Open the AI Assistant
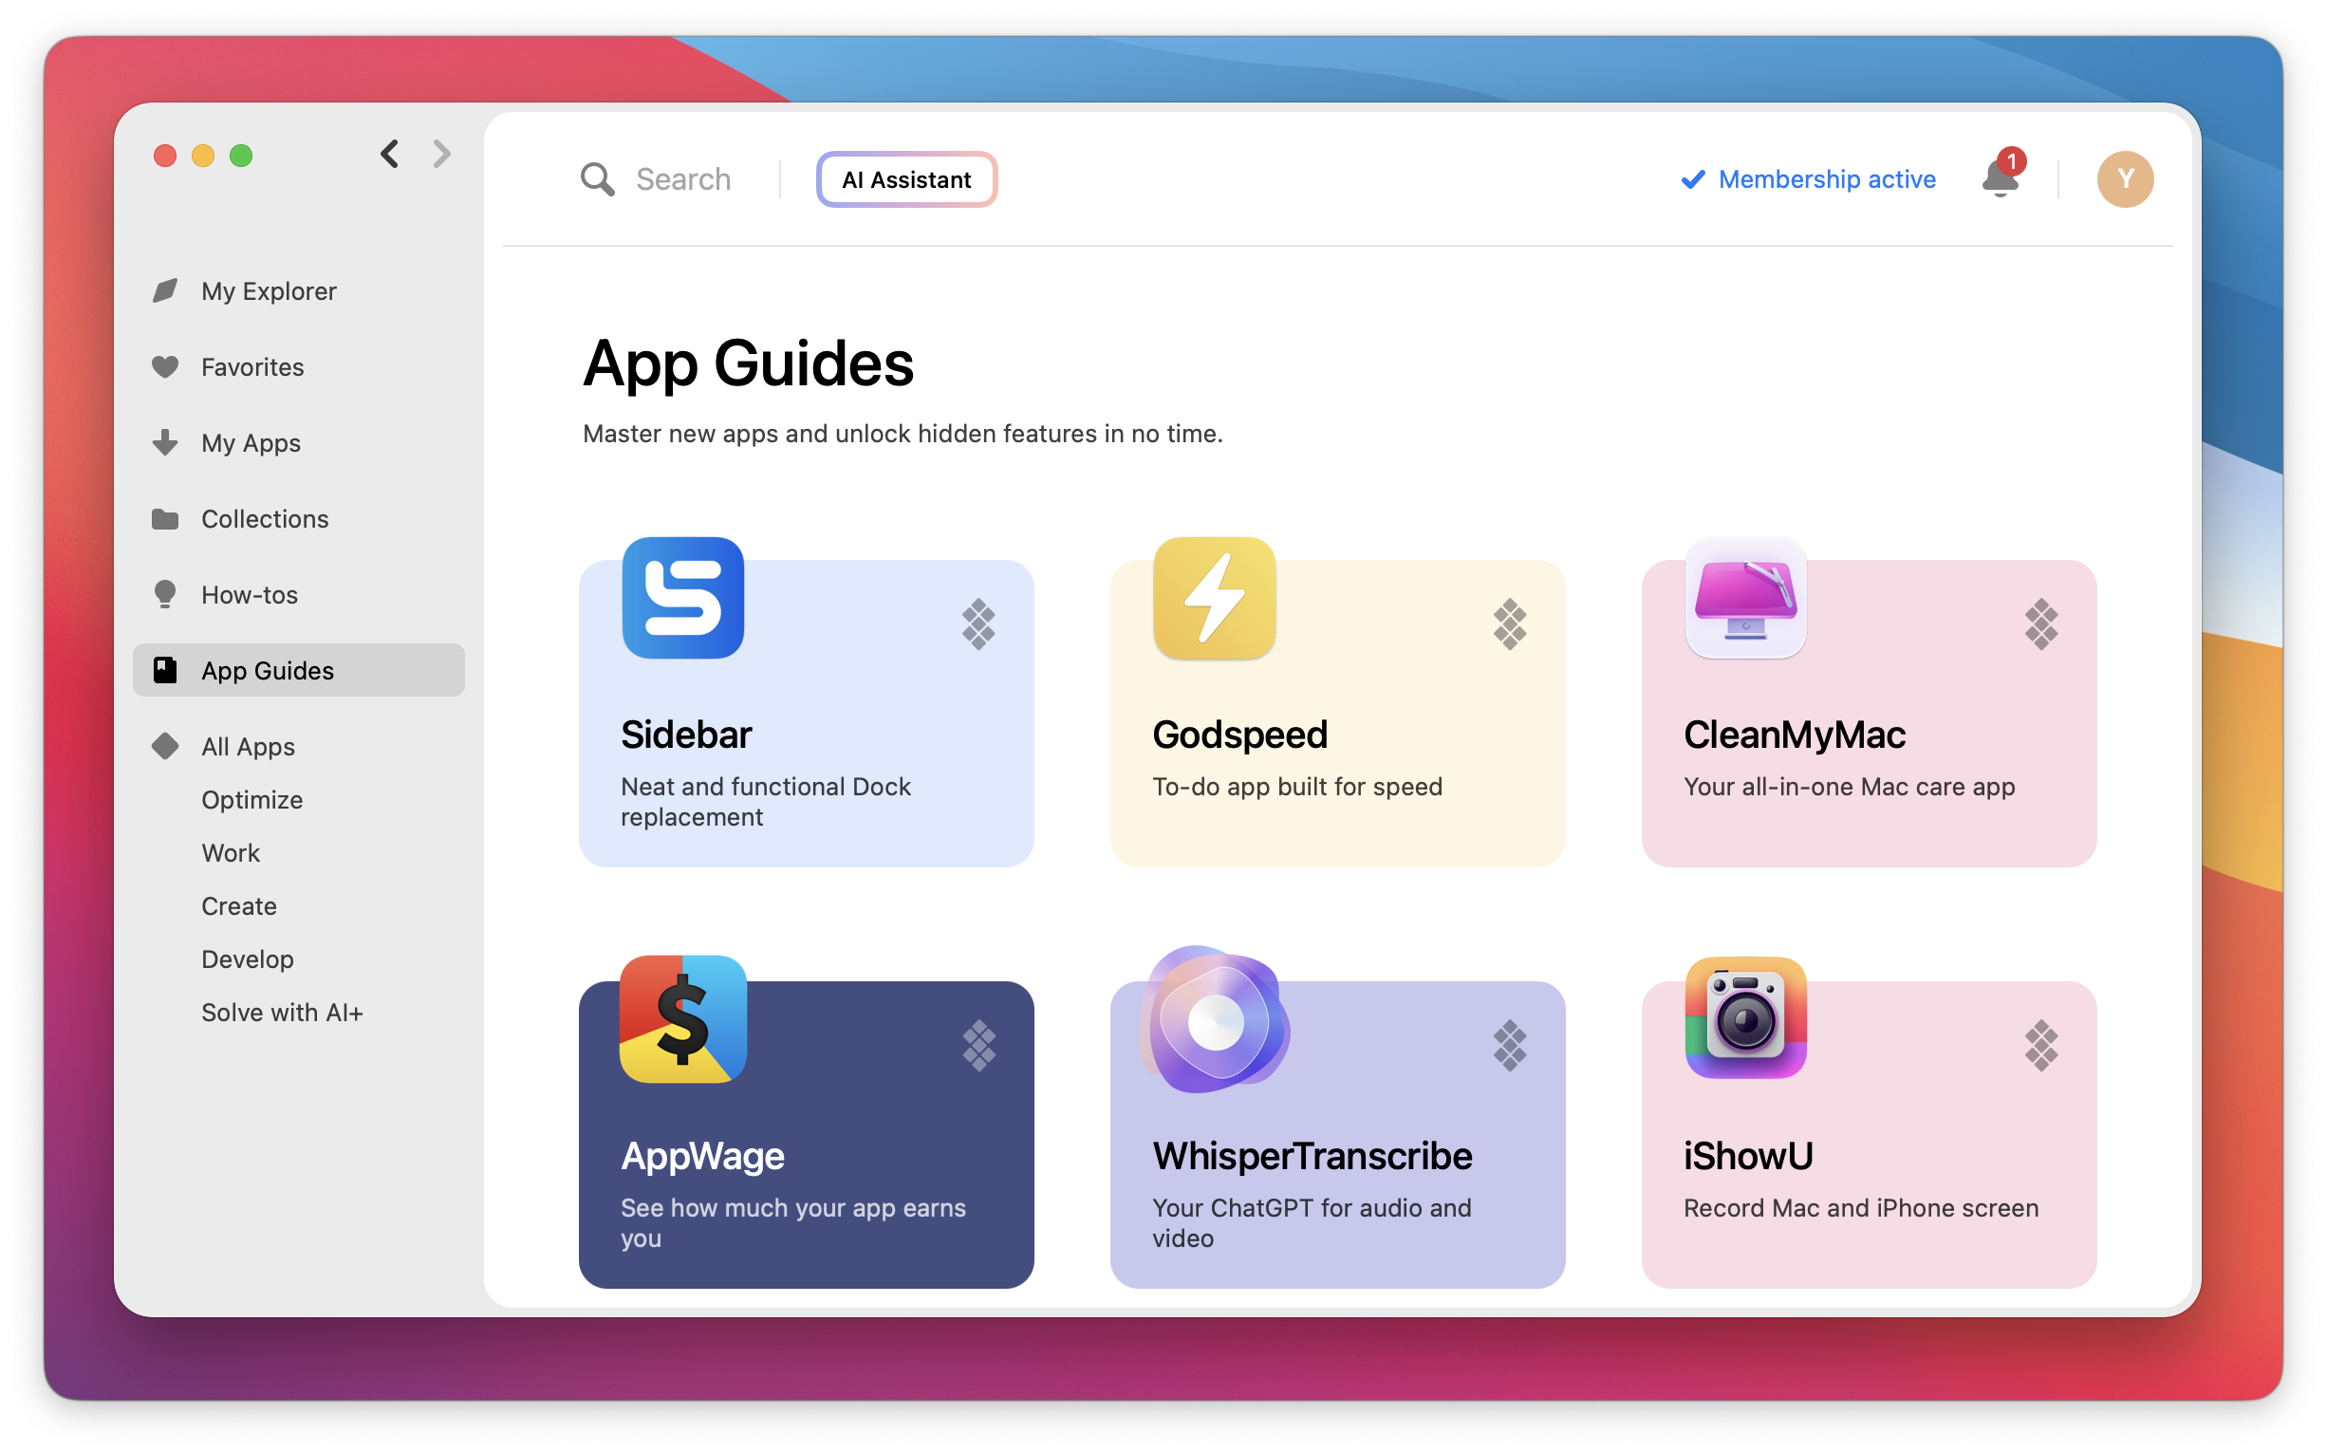Image resolution: width=2327 pixels, height=1452 pixels. [905, 178]
